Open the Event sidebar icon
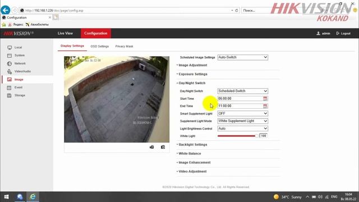The width and height of the screenshot is (359, 202). coord(9,88)
